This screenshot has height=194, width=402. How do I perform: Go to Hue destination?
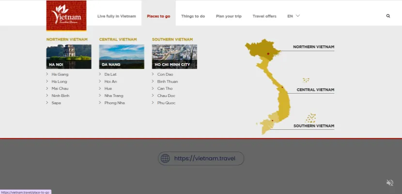[x=108, y=88]
